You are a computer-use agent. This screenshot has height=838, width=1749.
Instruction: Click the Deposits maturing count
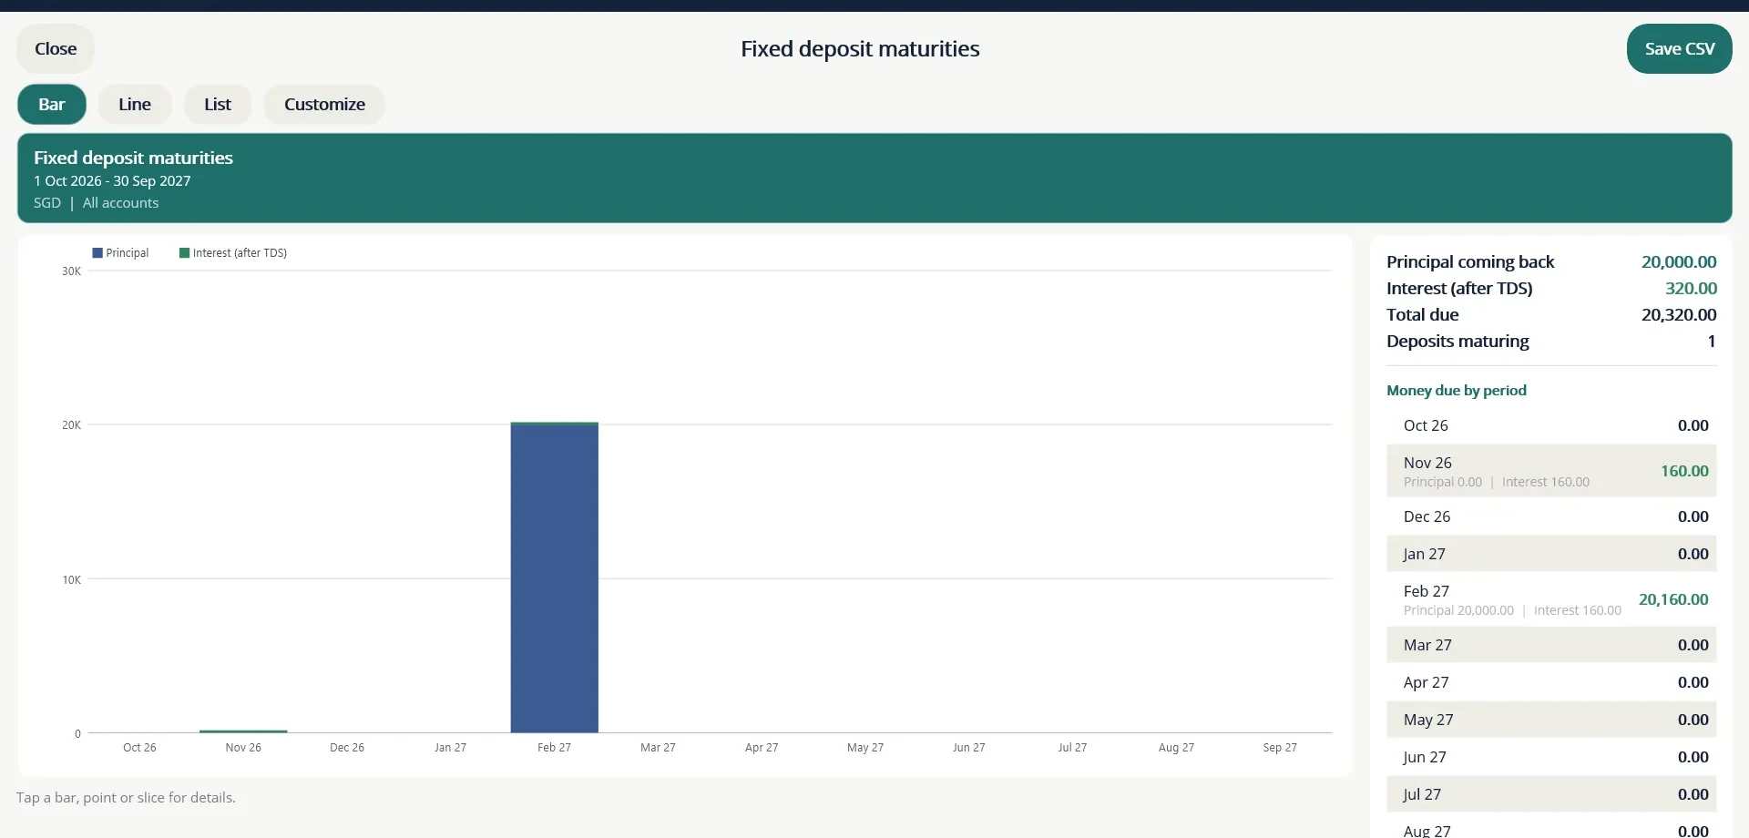coord(1711,342)
